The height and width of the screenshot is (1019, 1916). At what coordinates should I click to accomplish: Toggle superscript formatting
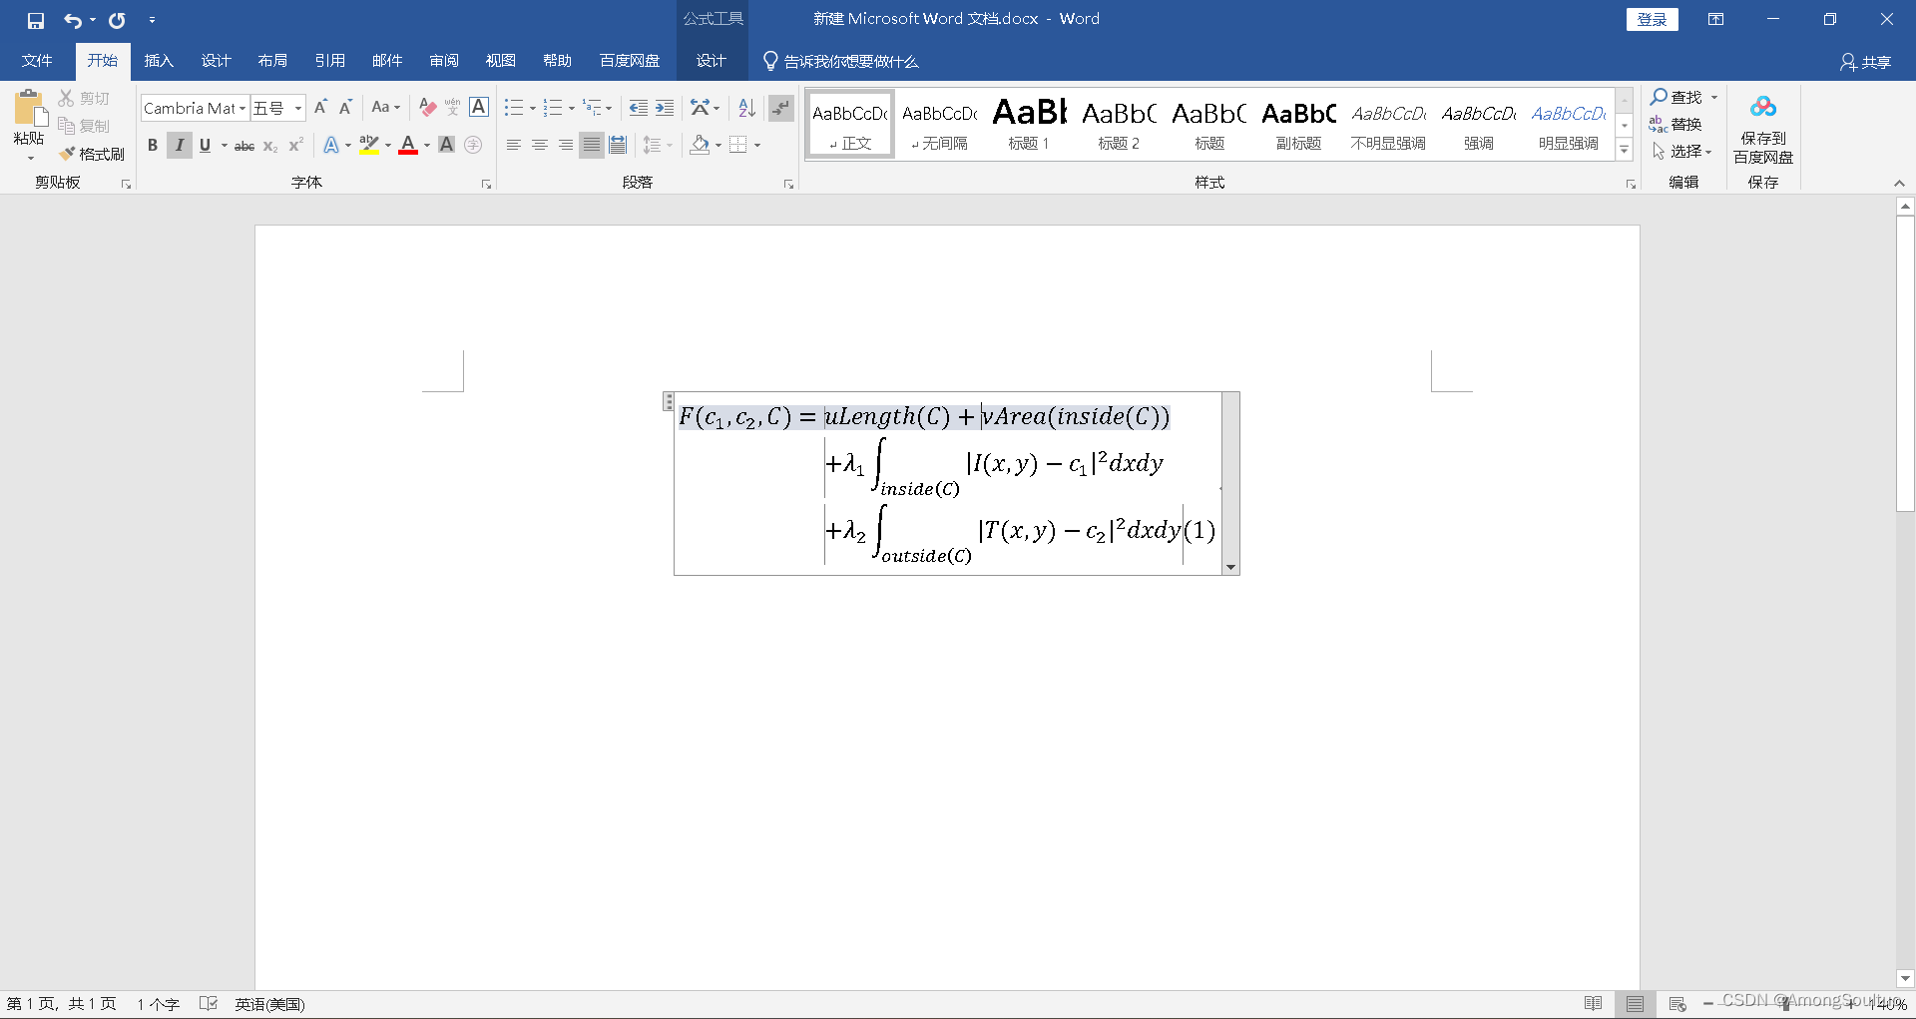point(295,145)
